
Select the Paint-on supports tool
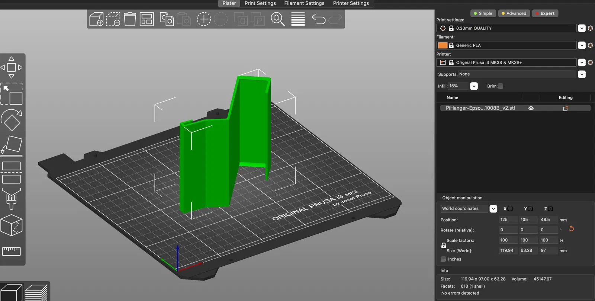(x=12, y=199)
